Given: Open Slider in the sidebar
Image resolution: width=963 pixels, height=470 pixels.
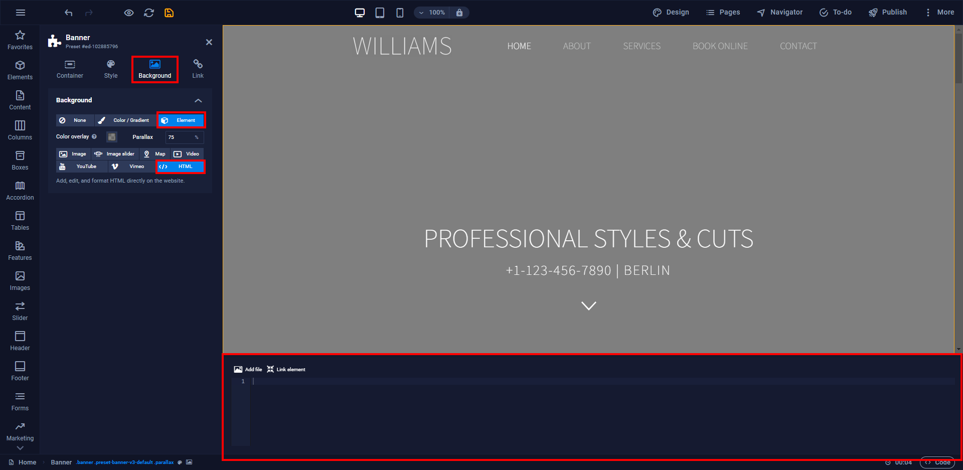Looking at the screenshot, I should [x=20, y=311].
